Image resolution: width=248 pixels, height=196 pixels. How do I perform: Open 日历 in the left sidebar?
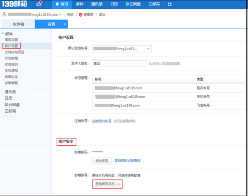8,98
